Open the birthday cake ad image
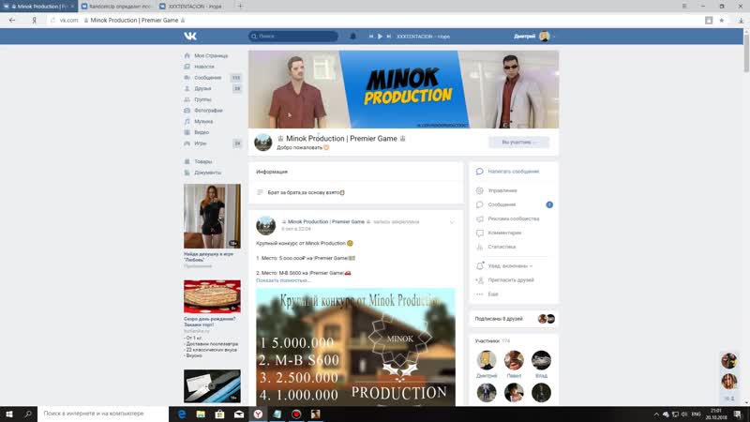Viewport: 750px width, 422px height. pos(212,296)
